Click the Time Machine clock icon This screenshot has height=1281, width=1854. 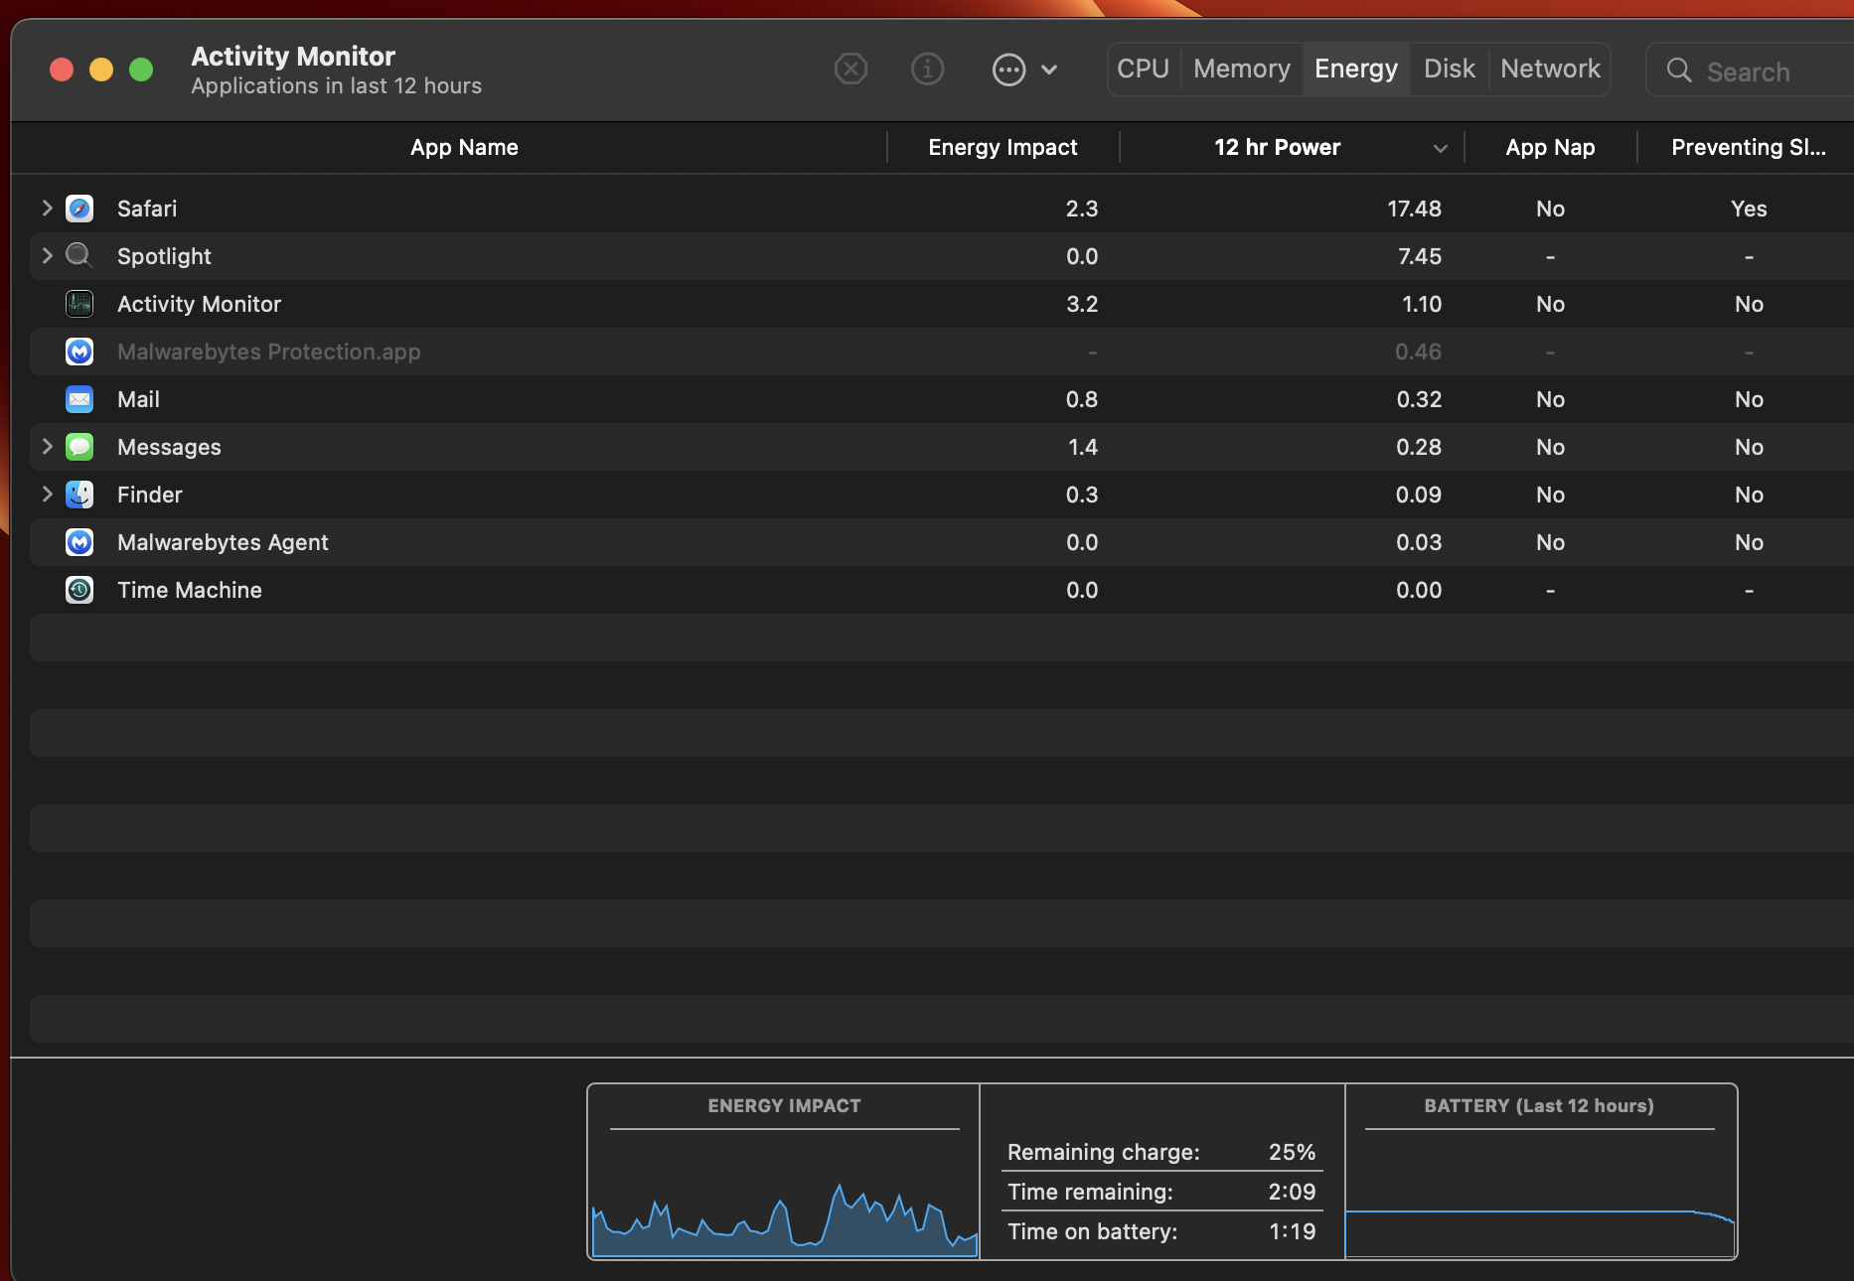tap(79, 590)
